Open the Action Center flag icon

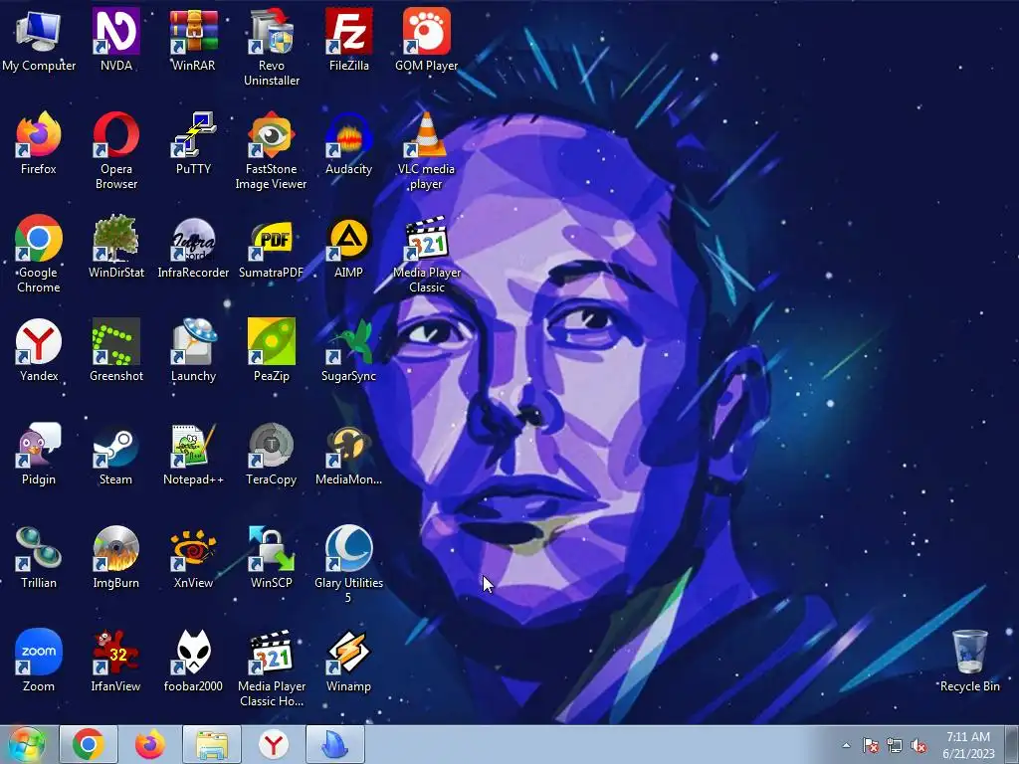(x=870, y=745)
